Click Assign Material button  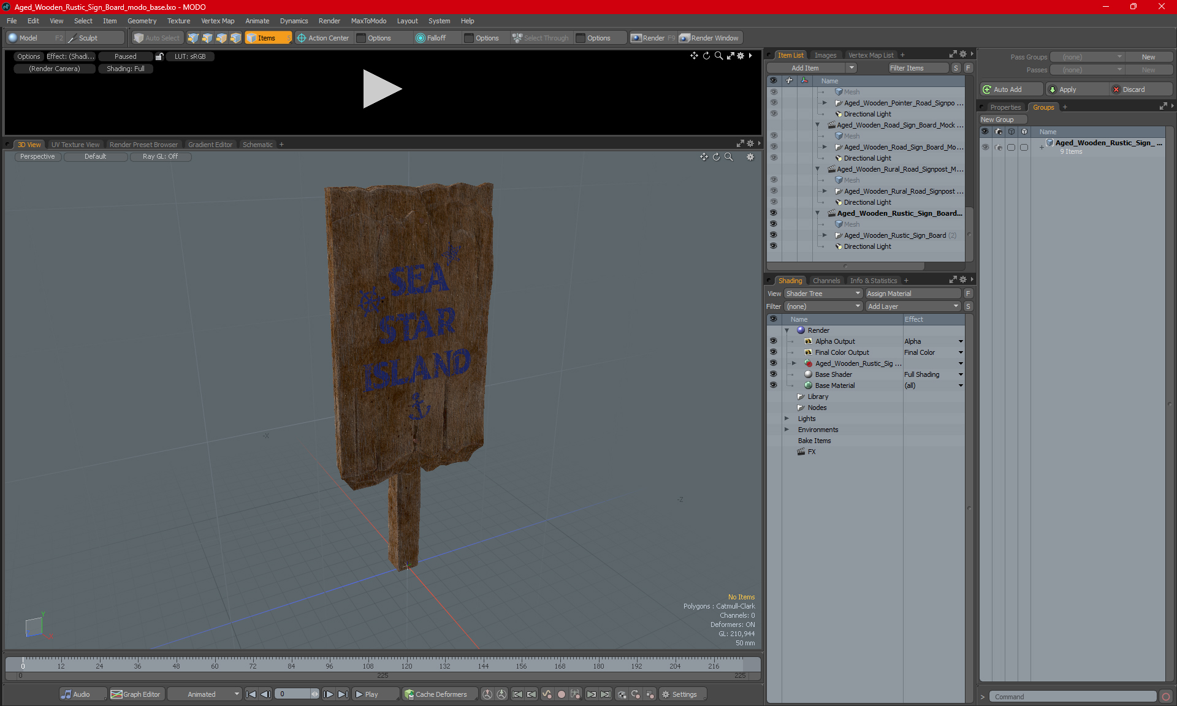[x=913, y=294]
